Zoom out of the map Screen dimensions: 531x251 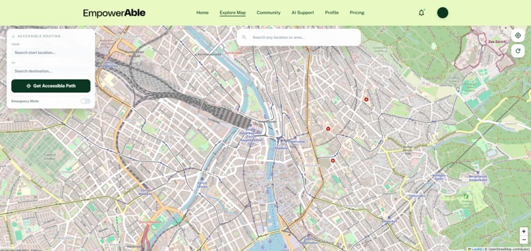tap(524, 240)
